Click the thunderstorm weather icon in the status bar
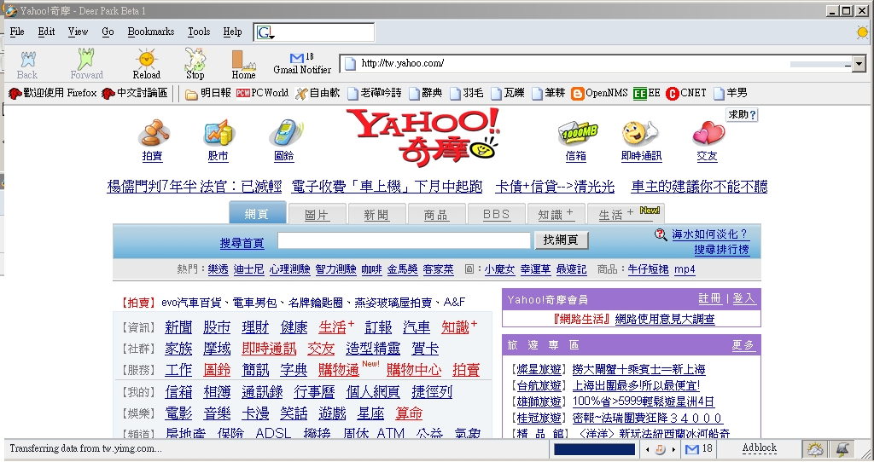Image resolution: width=874 pixels, height=462 pixels. [x=842, y=449]
